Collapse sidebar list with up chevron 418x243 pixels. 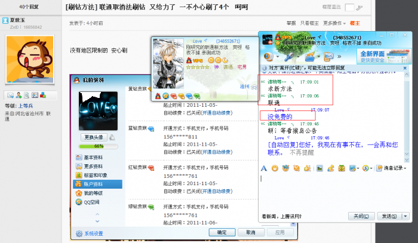[97, 214]
